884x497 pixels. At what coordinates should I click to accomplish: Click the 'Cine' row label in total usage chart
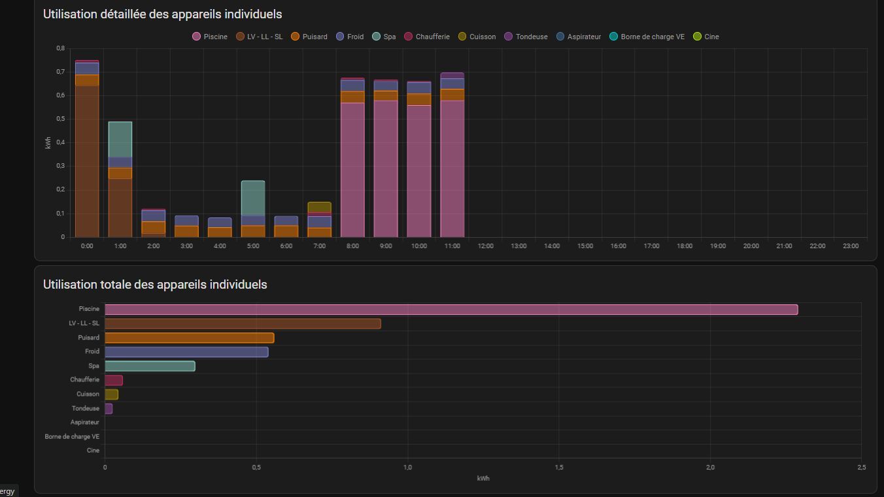[x=93, y=451]
